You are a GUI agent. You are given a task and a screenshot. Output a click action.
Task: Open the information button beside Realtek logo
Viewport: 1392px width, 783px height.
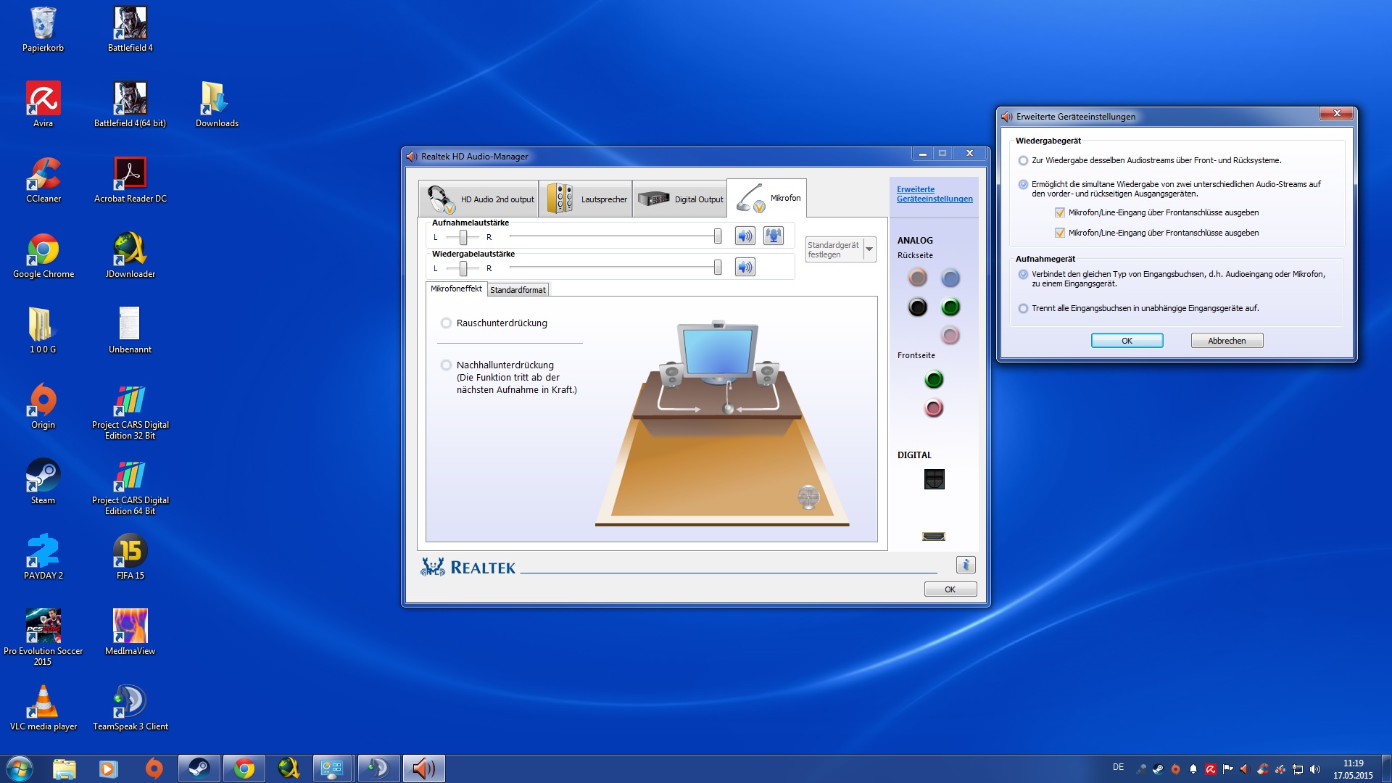(965, 565)
